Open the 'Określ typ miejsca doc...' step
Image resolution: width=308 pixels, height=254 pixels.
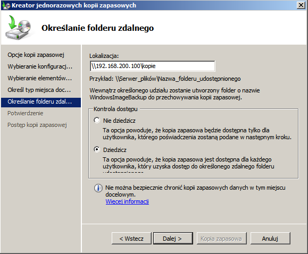click(39, 90)
